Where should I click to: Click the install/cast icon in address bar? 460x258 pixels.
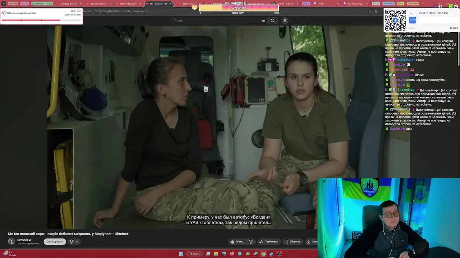pyautogui.click(x=370, y=11)
